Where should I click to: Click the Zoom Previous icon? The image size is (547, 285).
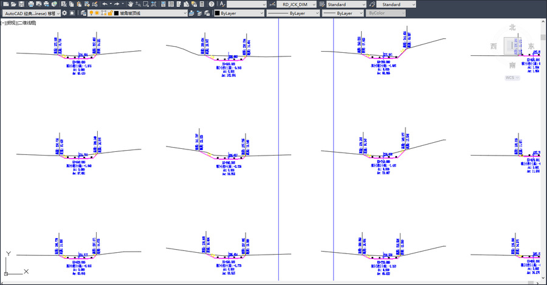click(x=154, y=4)
